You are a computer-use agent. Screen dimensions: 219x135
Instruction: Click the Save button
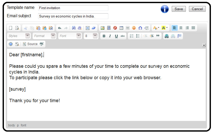point(179,9)
